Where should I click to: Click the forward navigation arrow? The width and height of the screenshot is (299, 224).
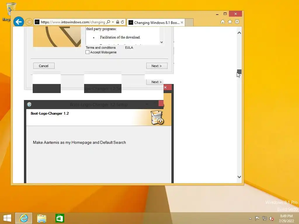29,22
